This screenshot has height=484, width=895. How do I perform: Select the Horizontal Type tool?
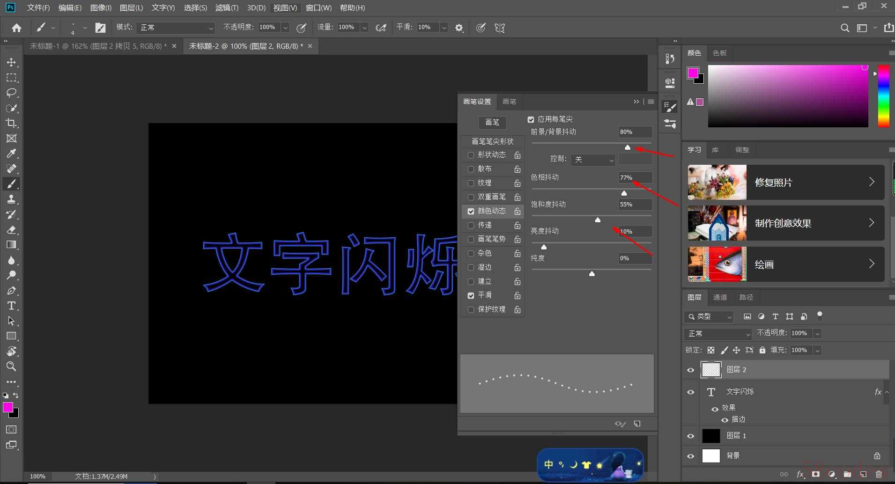pos(11,306)
